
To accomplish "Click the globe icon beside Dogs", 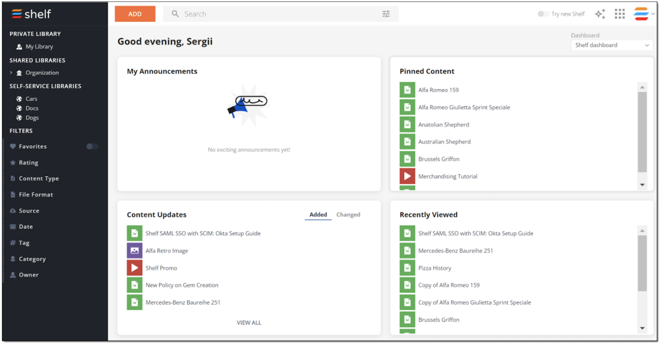I will tap(19, 118).
